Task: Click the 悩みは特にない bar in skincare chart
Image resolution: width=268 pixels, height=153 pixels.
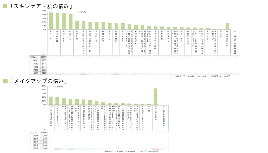Action: coord(228,26)
